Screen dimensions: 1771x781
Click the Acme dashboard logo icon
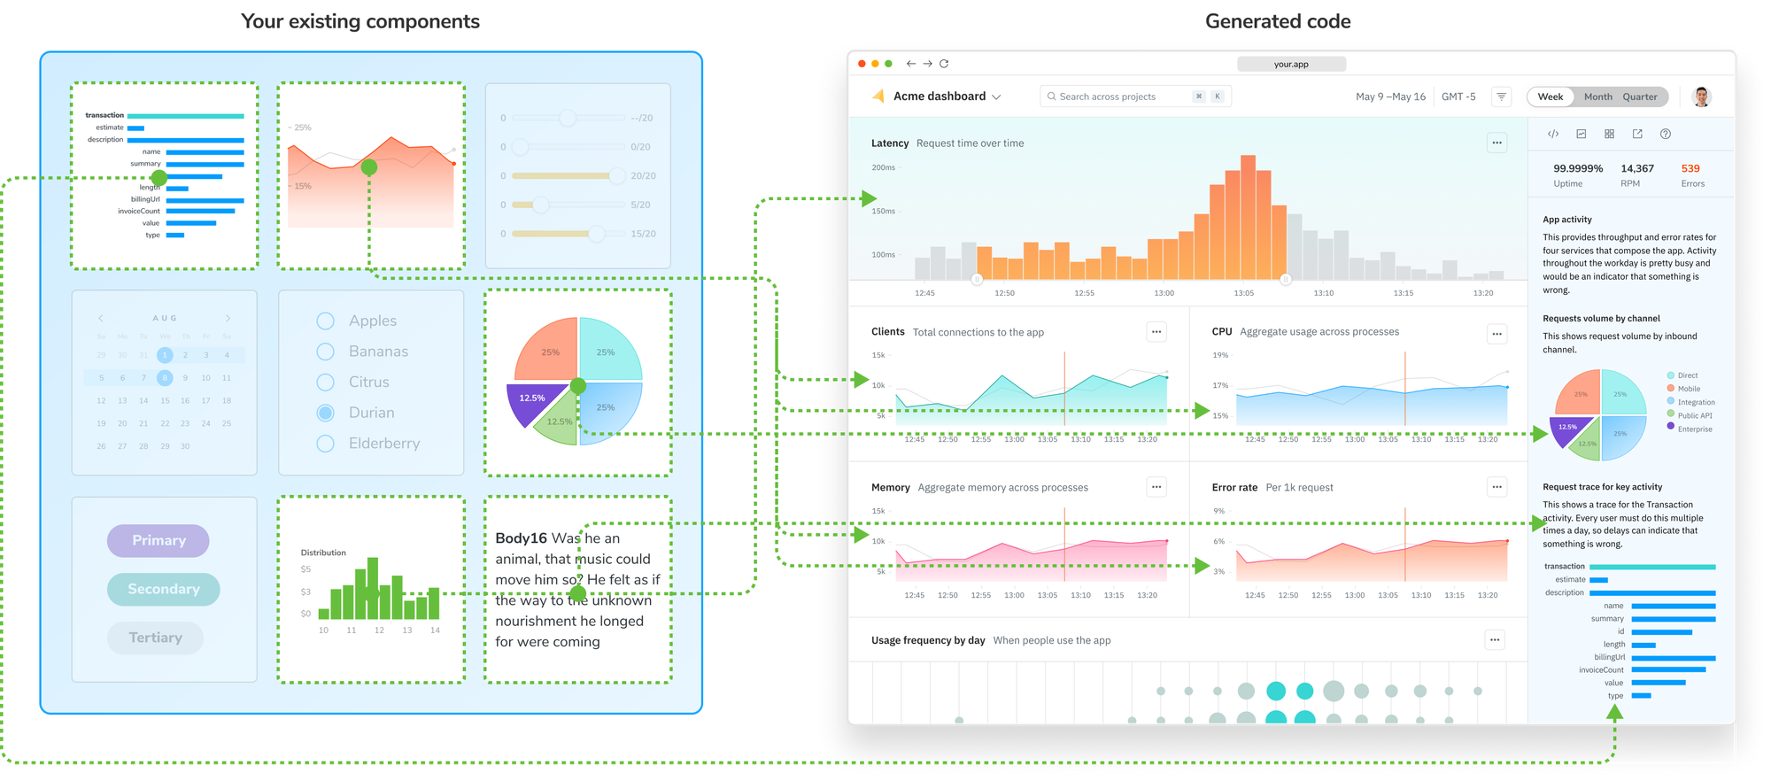coord(878,96)
